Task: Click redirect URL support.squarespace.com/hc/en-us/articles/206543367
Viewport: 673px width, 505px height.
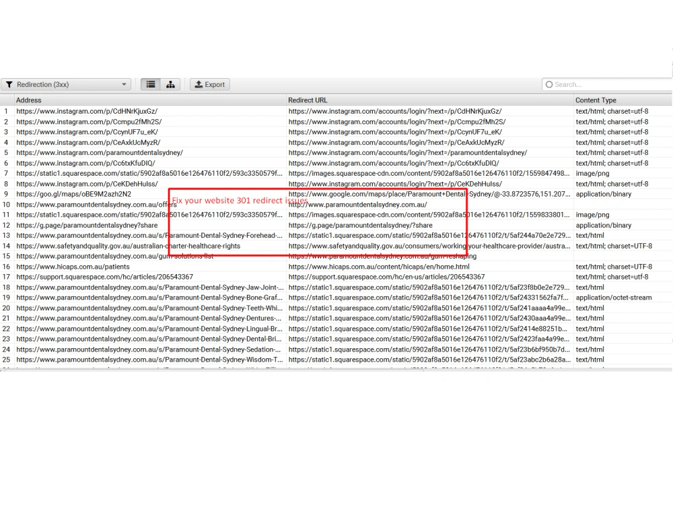Action: 387,277
